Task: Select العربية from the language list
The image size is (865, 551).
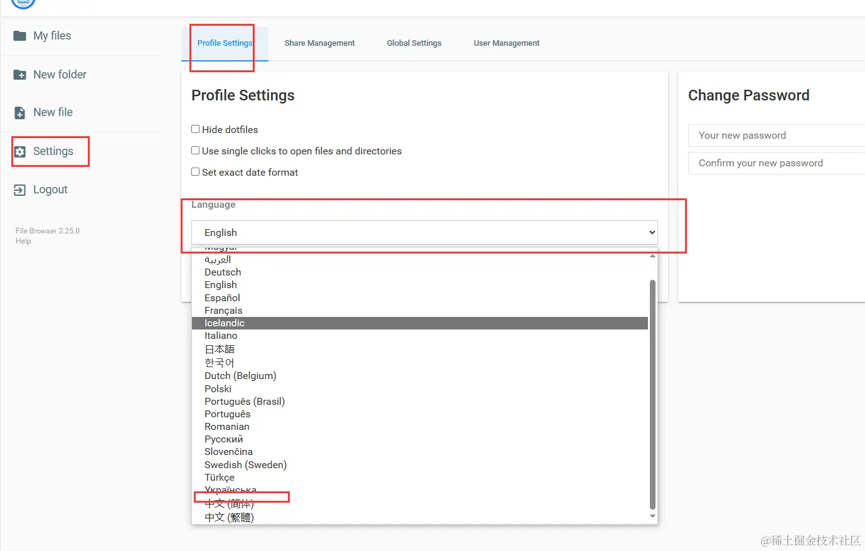Action: tap(420, 259)
